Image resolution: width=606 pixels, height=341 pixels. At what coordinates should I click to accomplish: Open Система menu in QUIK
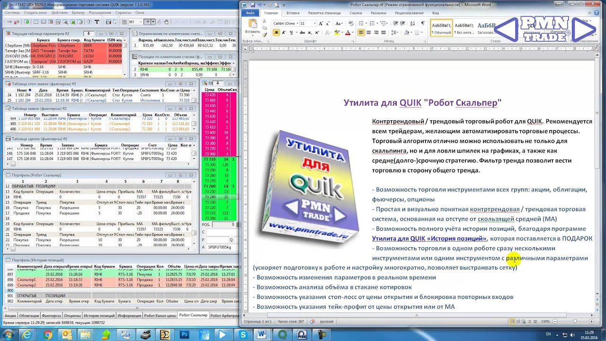13,12
